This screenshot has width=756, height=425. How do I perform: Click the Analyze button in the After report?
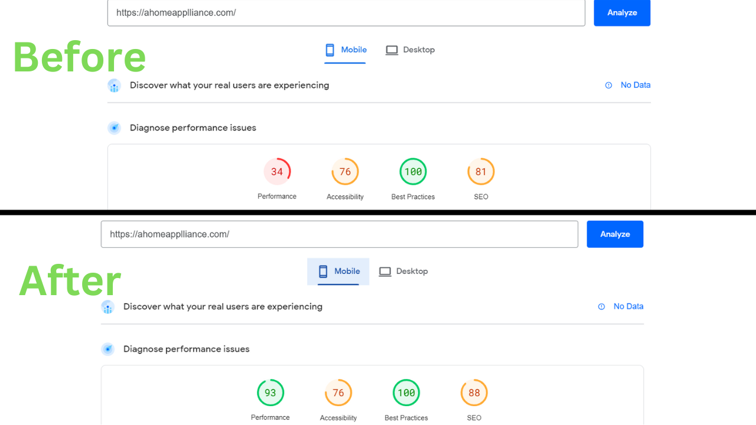pyautogui.click(x=615, y=234)
